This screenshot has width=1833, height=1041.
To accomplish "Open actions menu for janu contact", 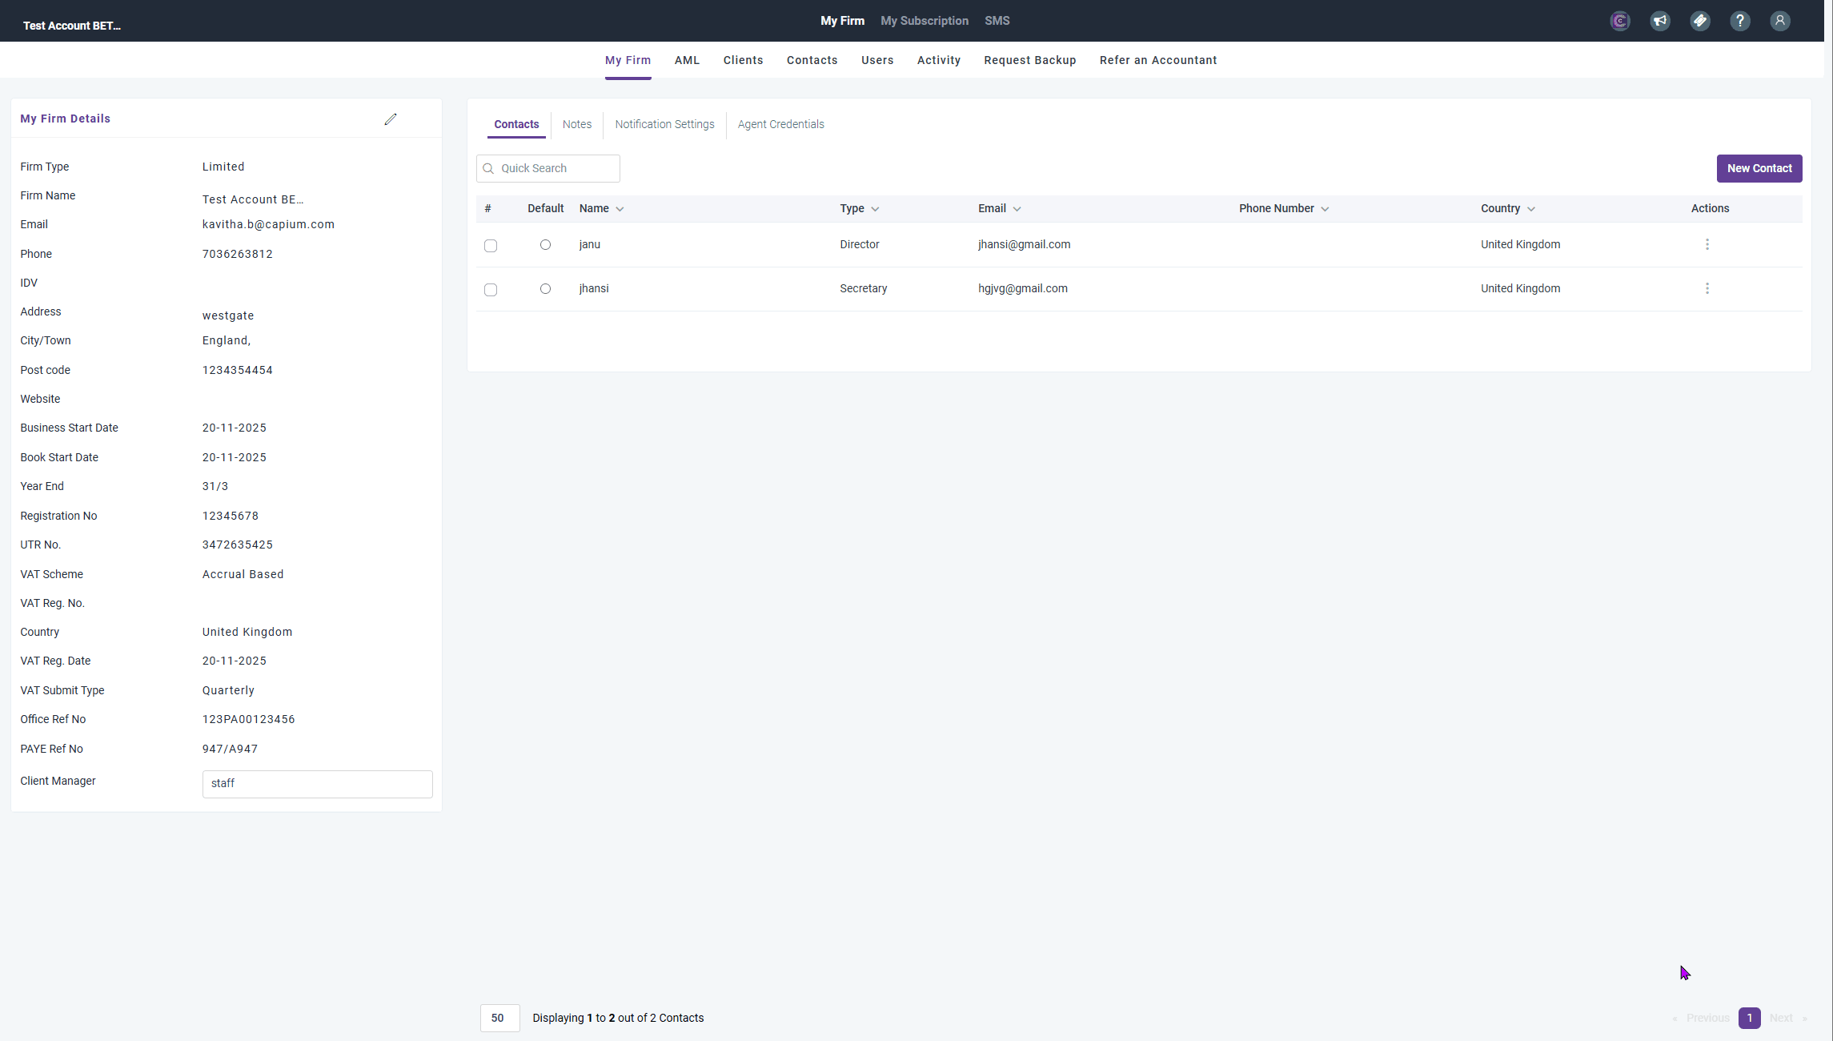I will tap(1707, 244).
